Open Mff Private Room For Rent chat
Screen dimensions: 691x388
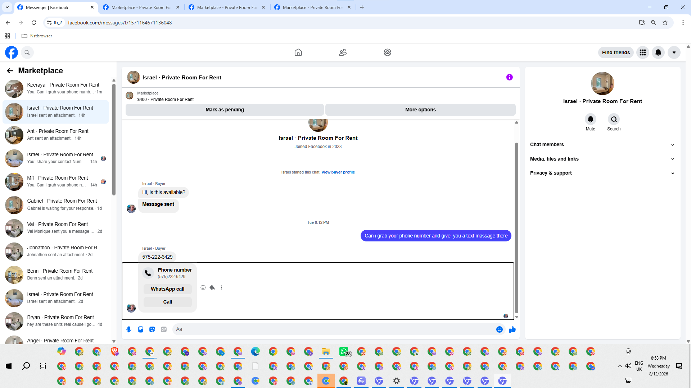tap(56, 181)
